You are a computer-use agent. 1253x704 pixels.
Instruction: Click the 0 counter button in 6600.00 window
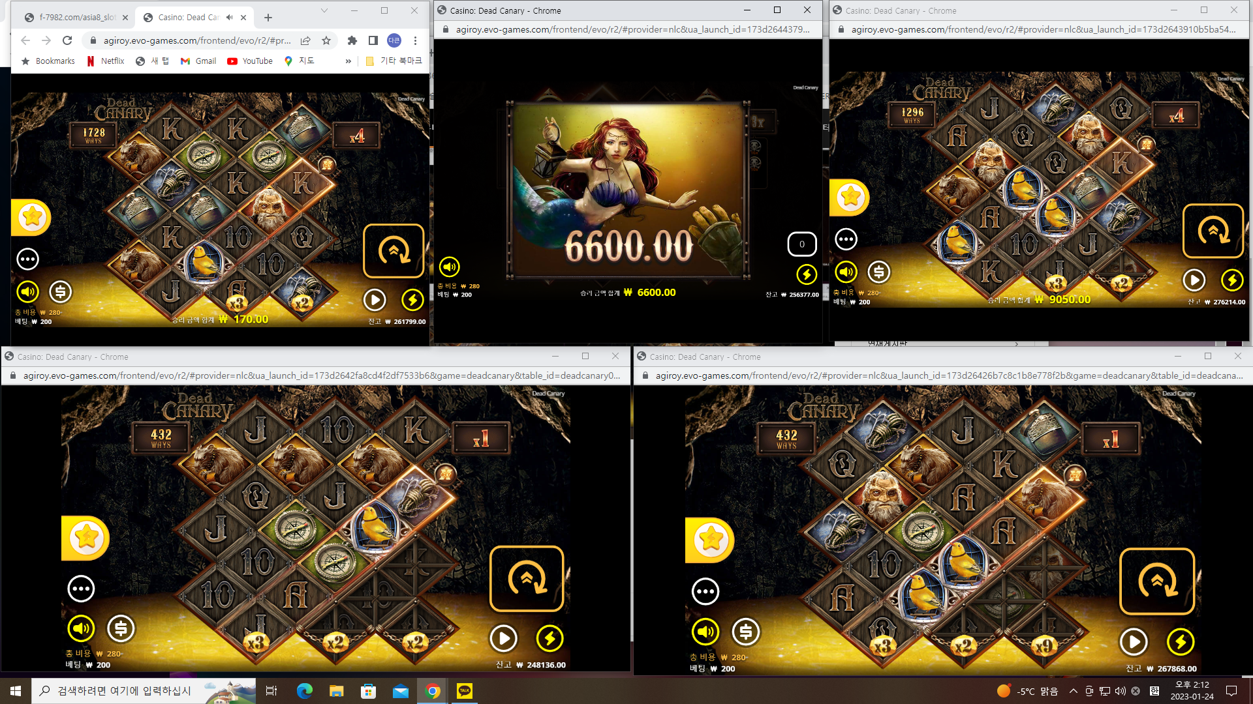[802, 244]
